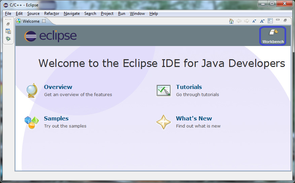This screenshot has height=183, width=295.
Task: Navigate back with the left arrow icon
Action: [239, 21]
